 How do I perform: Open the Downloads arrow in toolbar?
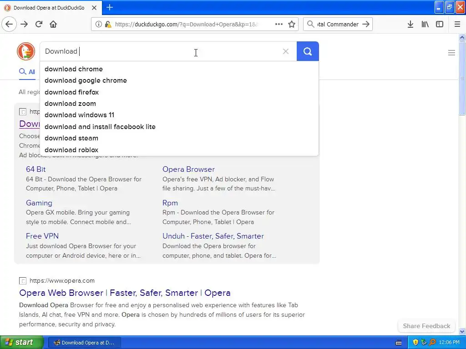point(410,25)
